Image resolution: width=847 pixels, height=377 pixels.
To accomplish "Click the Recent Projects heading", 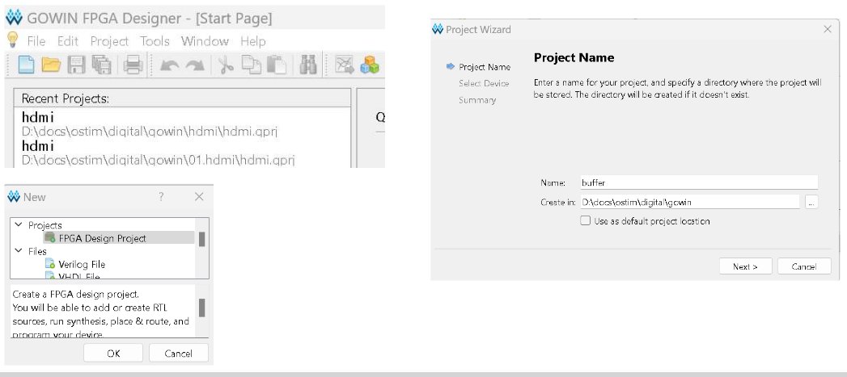I will [x=66, y=98].
